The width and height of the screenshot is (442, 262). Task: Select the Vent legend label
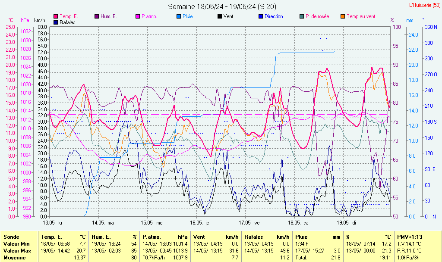pyautogui.click(x=228, y=17)
